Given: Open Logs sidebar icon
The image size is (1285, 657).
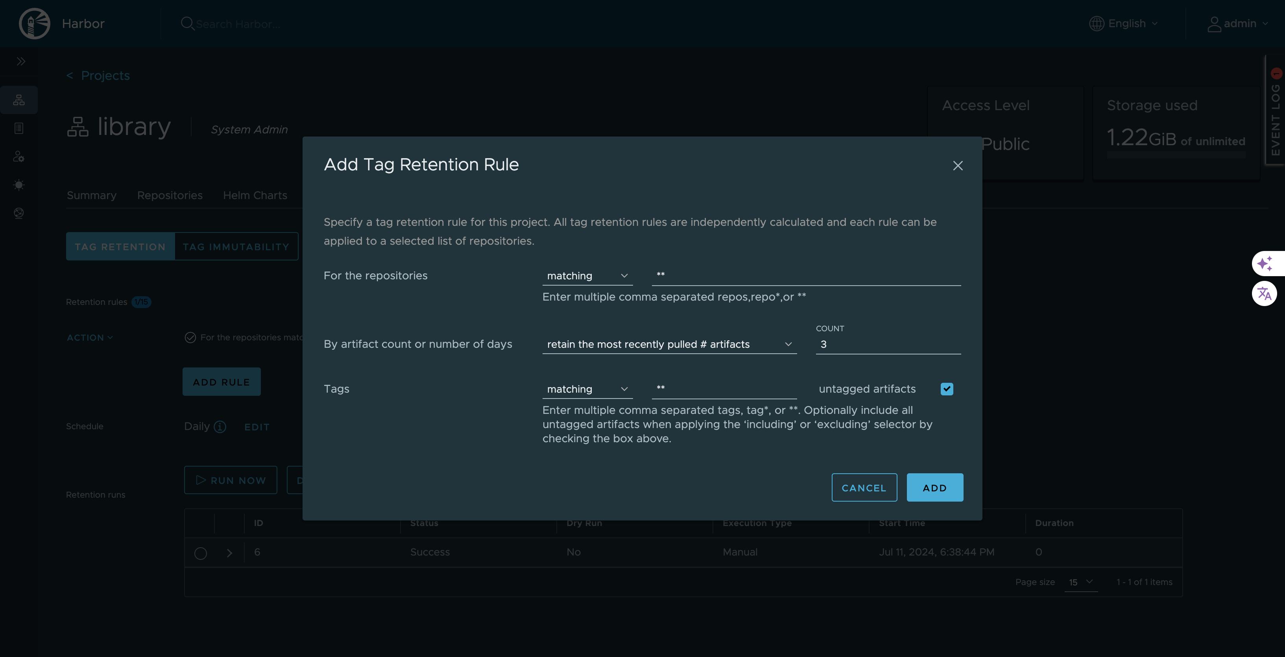Looking at the screenshot, I should click(19, 128).
